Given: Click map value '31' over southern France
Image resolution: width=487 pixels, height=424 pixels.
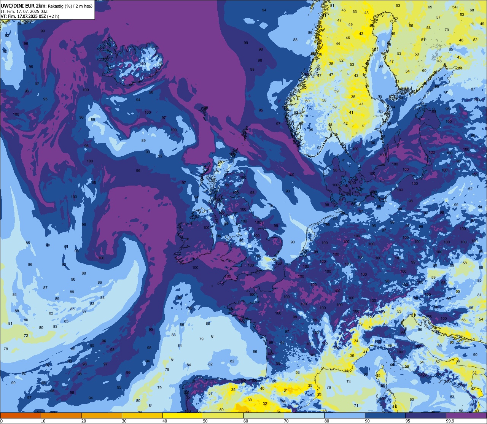Looking at the screenshot, I should tap(286, 390).
